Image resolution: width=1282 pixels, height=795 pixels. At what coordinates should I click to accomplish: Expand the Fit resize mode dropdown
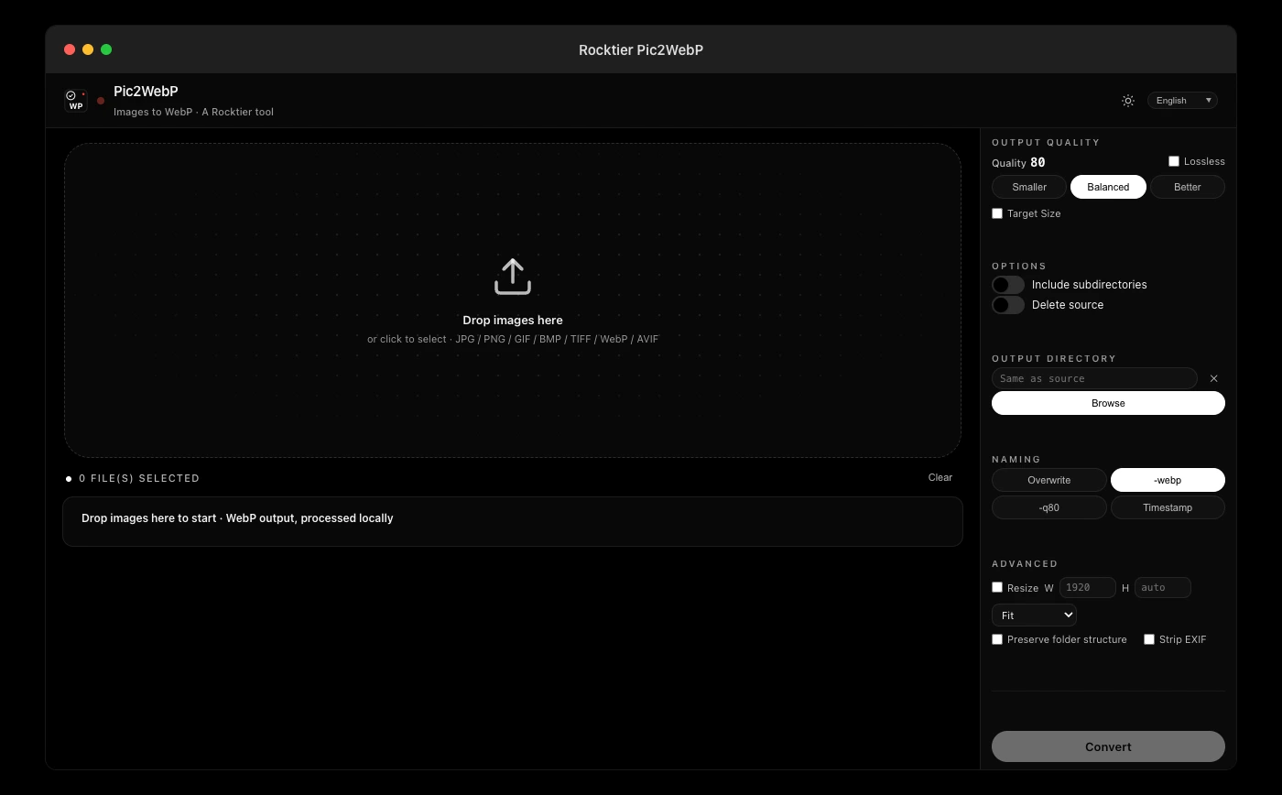(1034, 615)
